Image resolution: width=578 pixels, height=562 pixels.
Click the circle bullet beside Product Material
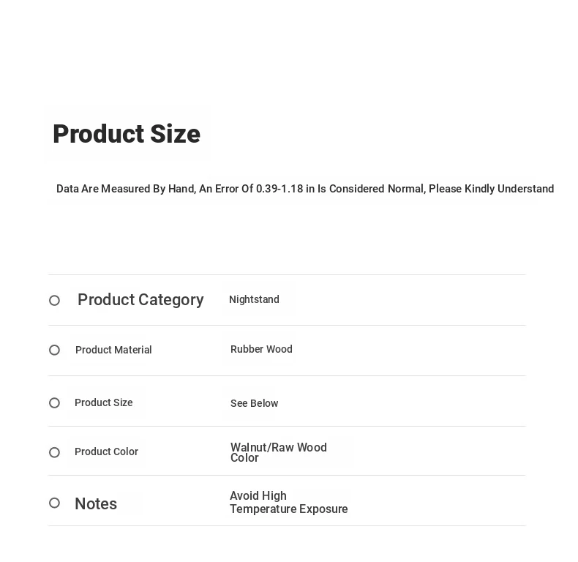[x=55, y=350]
